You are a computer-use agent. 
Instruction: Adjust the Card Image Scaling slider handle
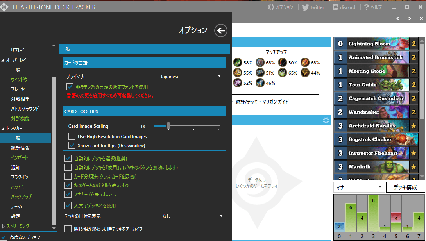click(168, 125)
